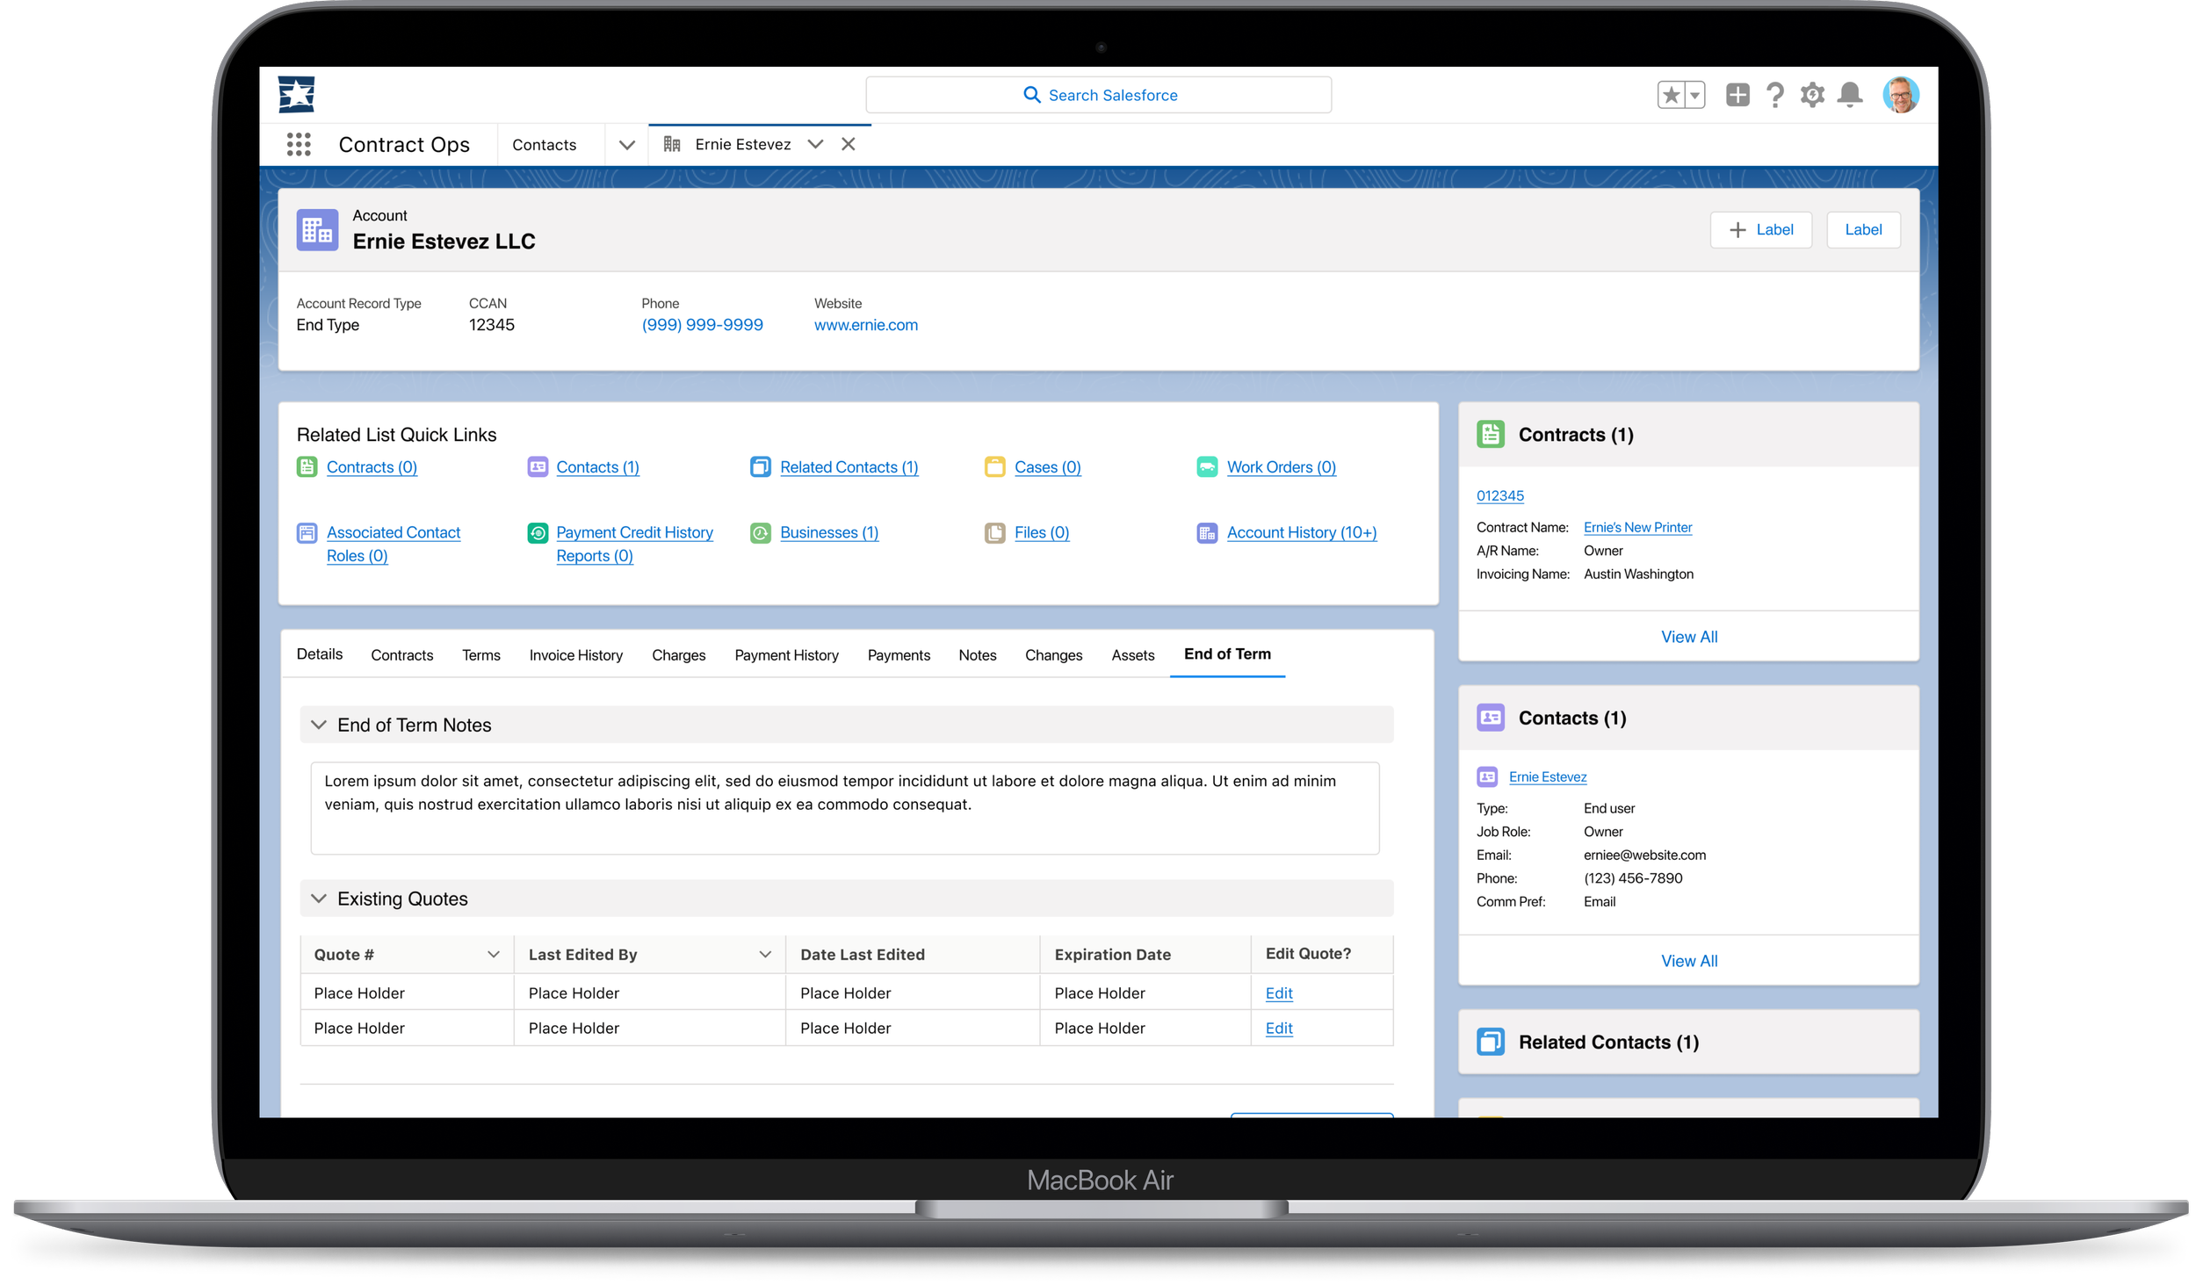Open the App Launcher grid icon
The height and width of the screenshot is (1285, 2196).
[299, 144]
